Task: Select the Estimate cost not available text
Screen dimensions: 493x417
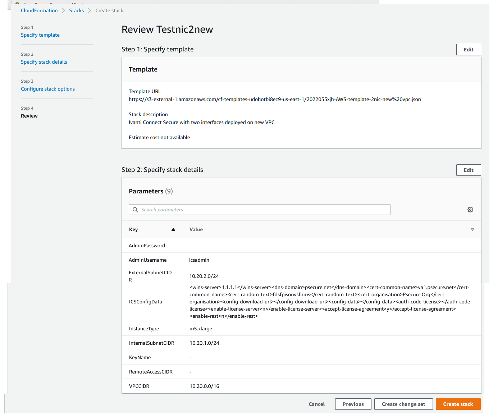Action: [159, 137]
